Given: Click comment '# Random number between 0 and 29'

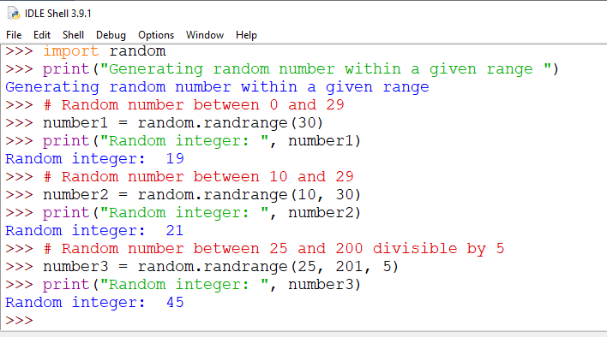Looking at the screenshot, I should pos(194,104).
